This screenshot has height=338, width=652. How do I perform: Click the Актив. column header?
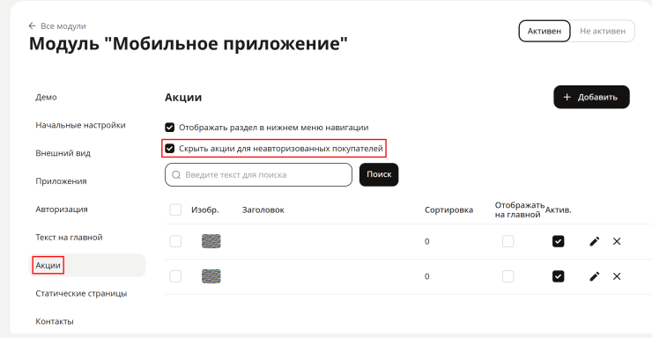pos(558,210)
